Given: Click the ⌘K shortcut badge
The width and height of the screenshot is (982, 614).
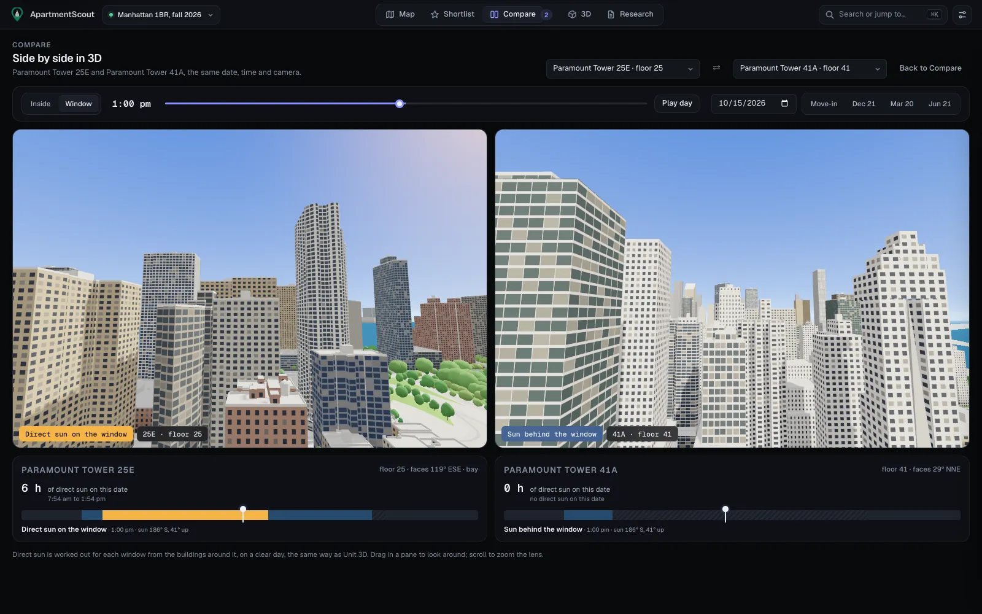Looking at the screenshot, I should coord(934,14).
